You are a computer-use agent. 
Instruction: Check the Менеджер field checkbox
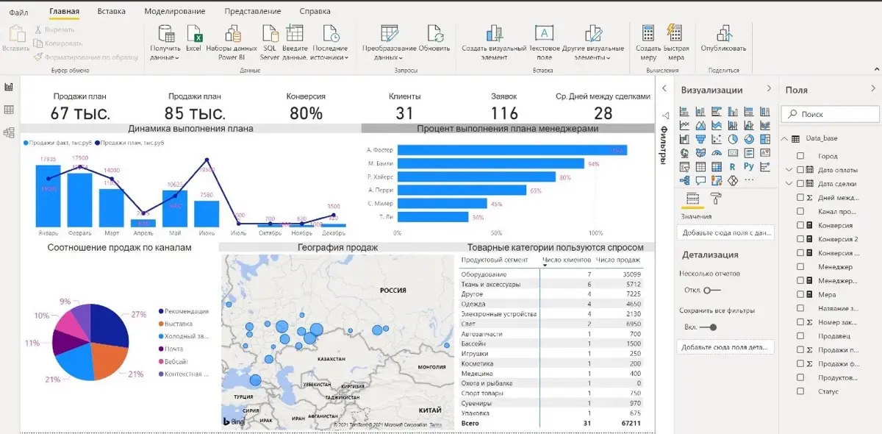(800, 267)
